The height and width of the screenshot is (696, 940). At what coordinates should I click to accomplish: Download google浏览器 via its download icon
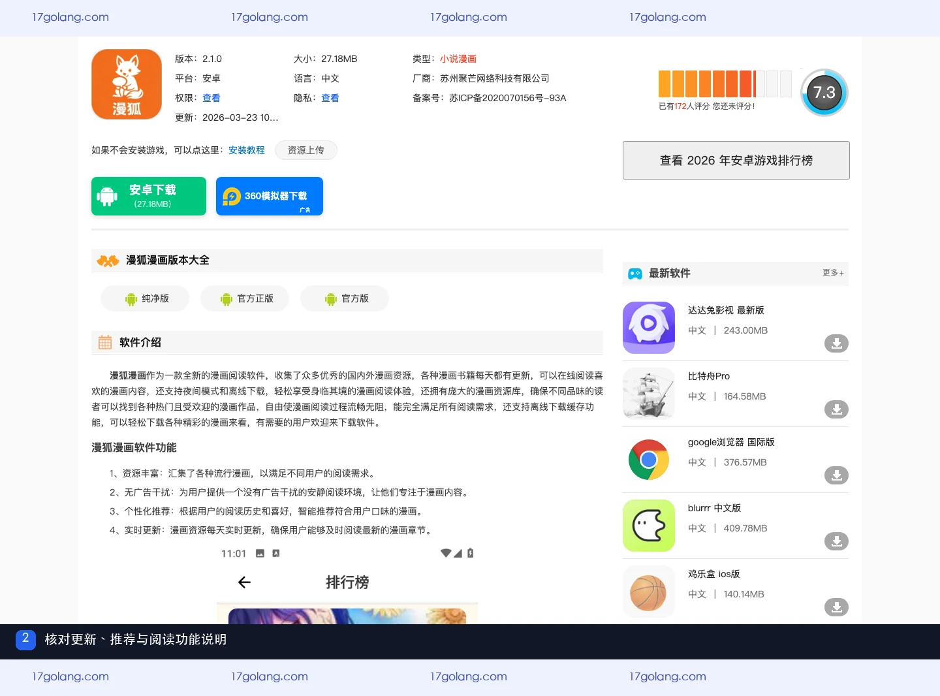tap(836, 475)
